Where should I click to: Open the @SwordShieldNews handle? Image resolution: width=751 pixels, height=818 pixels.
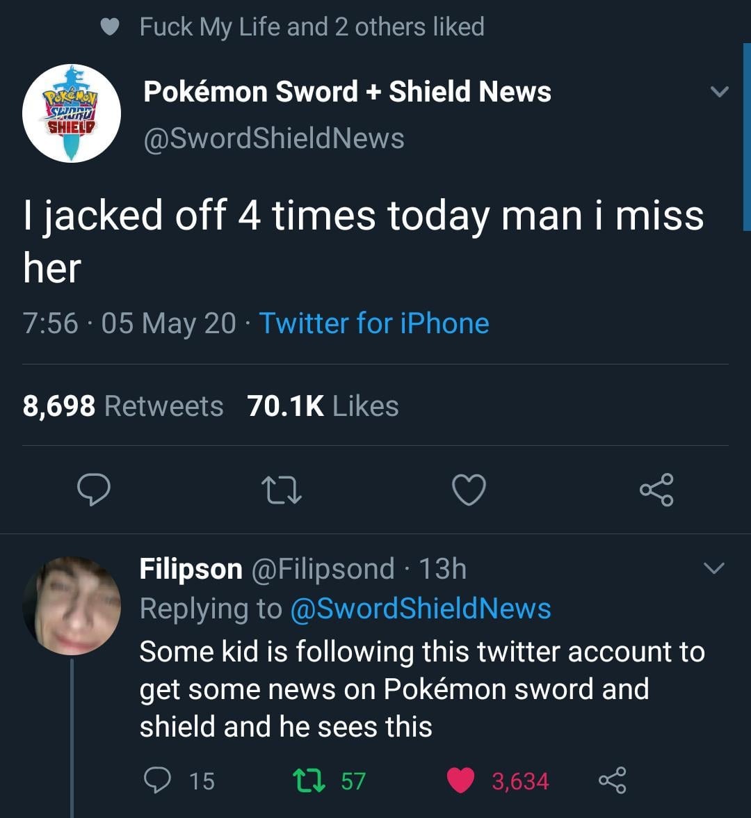[273, 138]
